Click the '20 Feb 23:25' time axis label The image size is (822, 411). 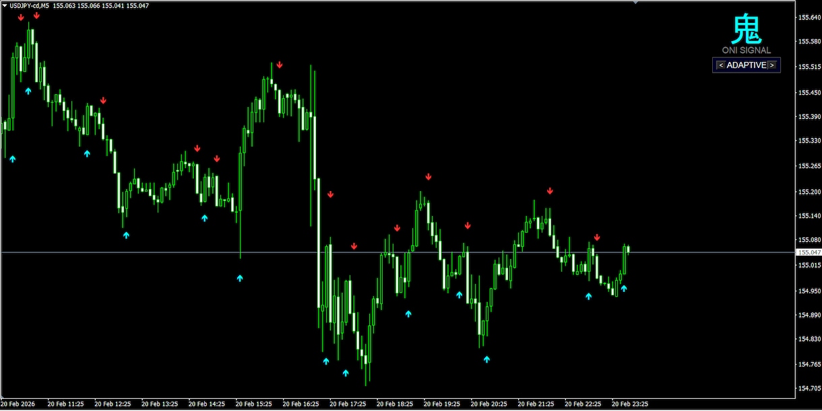(630, 404)
